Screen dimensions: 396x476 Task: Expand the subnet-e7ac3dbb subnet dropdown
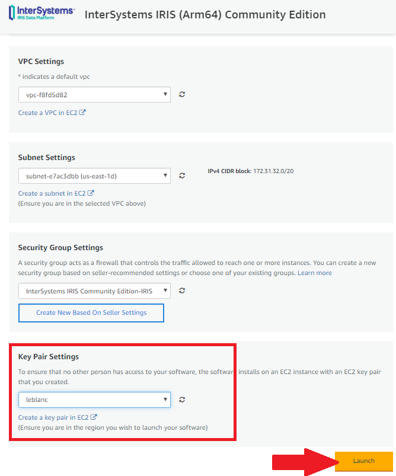click(94, 176)
